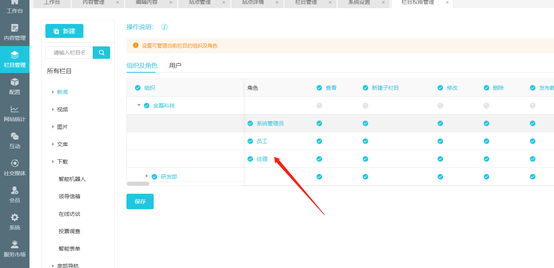
Task: Select 在线访谈 in the column tree
Action: pyautogui.click(x=69, y=214)
